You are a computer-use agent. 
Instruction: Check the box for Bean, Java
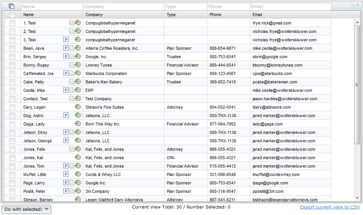tap(13, 48)
